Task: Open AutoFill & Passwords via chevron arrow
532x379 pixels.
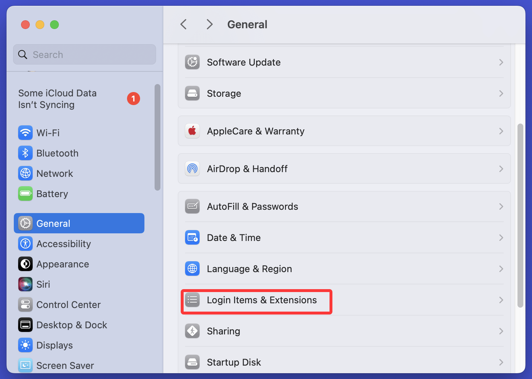Action: pyautogui.click(x=501, y=207)
